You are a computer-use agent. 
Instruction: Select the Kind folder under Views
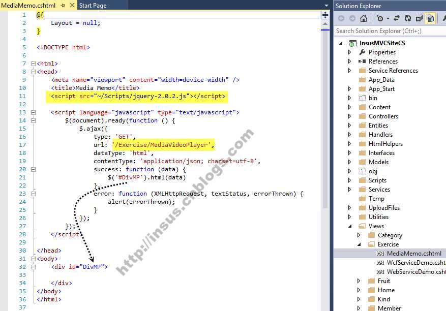(x=384, y=299)
